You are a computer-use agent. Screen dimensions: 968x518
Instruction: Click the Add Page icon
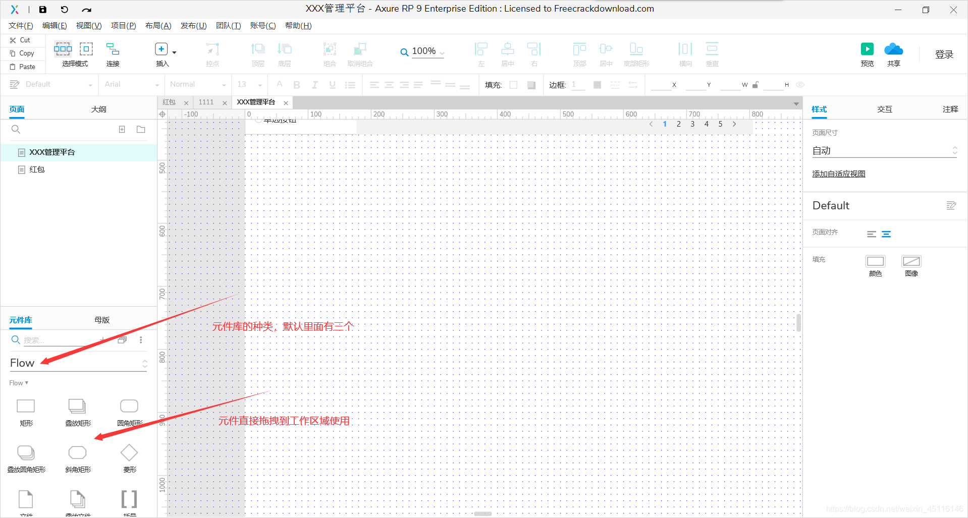coord(122,130)
